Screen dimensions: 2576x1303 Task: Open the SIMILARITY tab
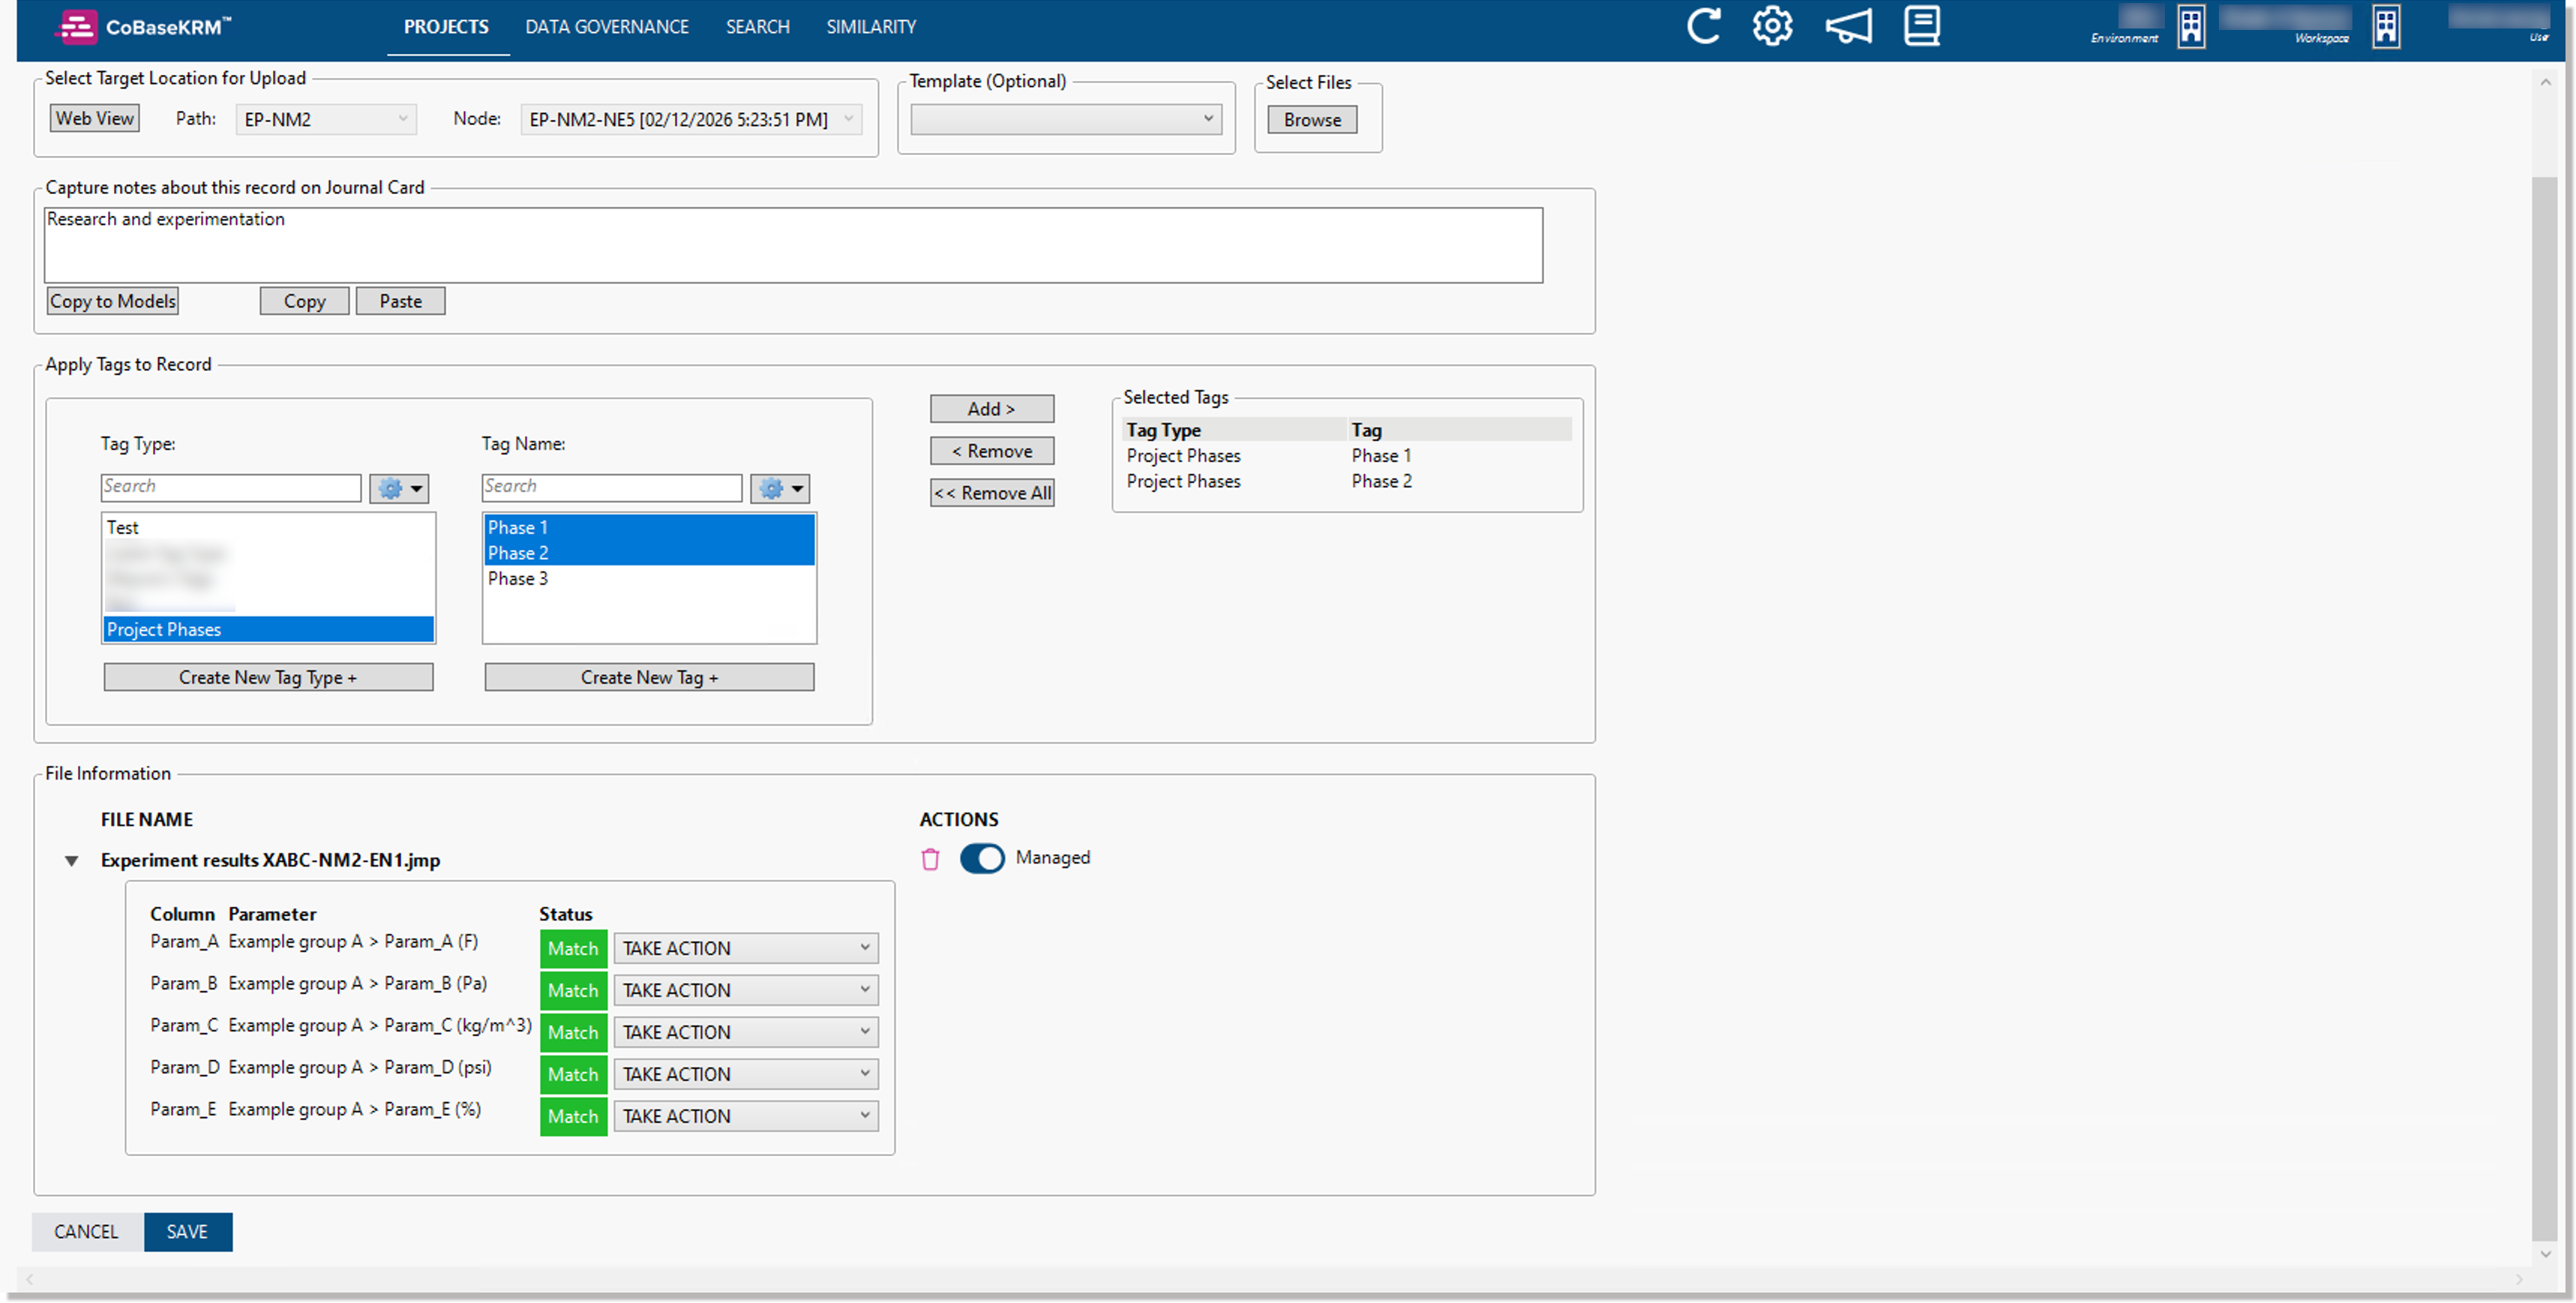click(x=871, y=27)
